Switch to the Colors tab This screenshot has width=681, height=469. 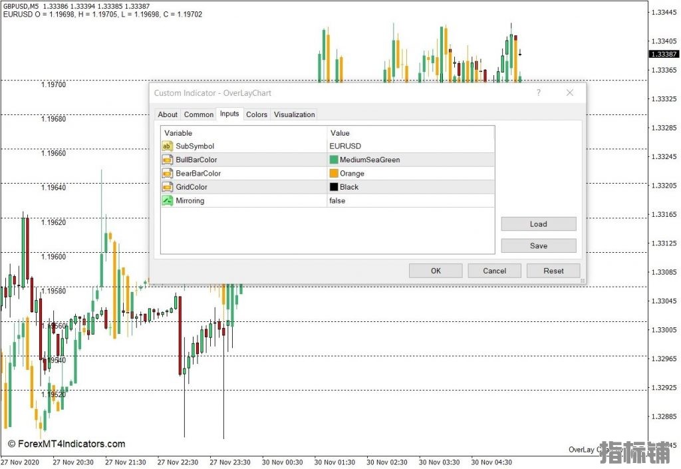(x=257, y=114)
